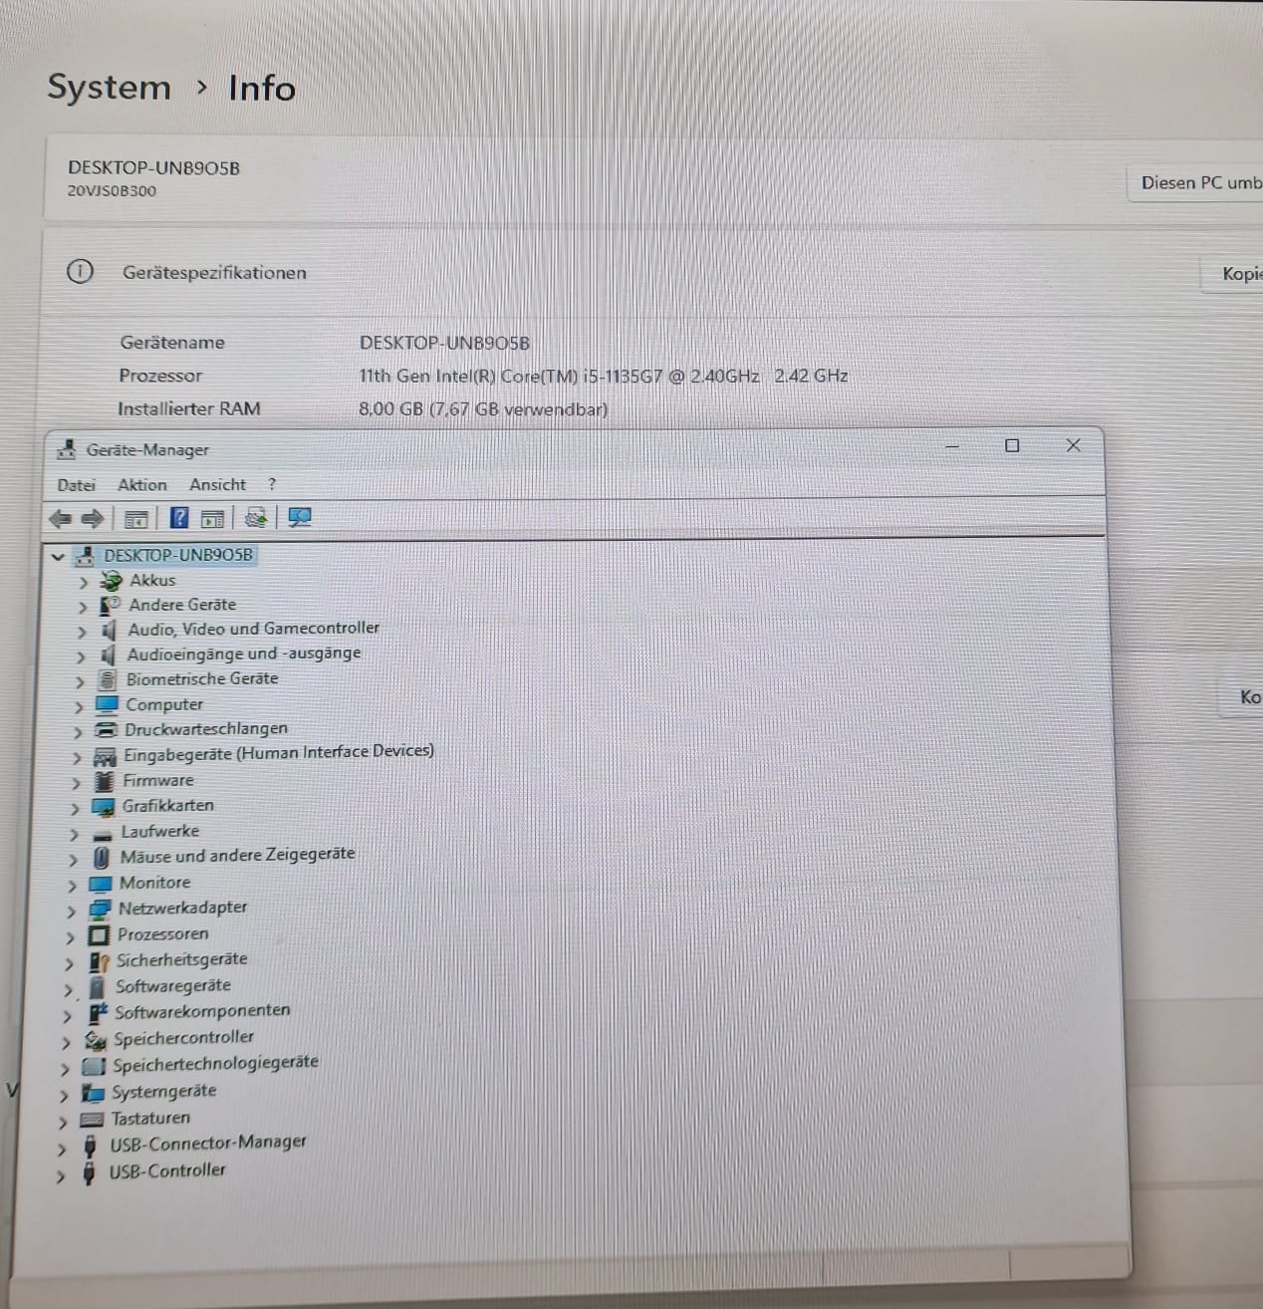Click the Prozessoren square chip icon
Image resolution: width=1263 pixels, height=1309 pixels.
pos(99,934)
